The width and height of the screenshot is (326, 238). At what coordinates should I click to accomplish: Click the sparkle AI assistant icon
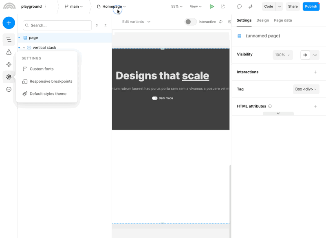click(251, 7)
